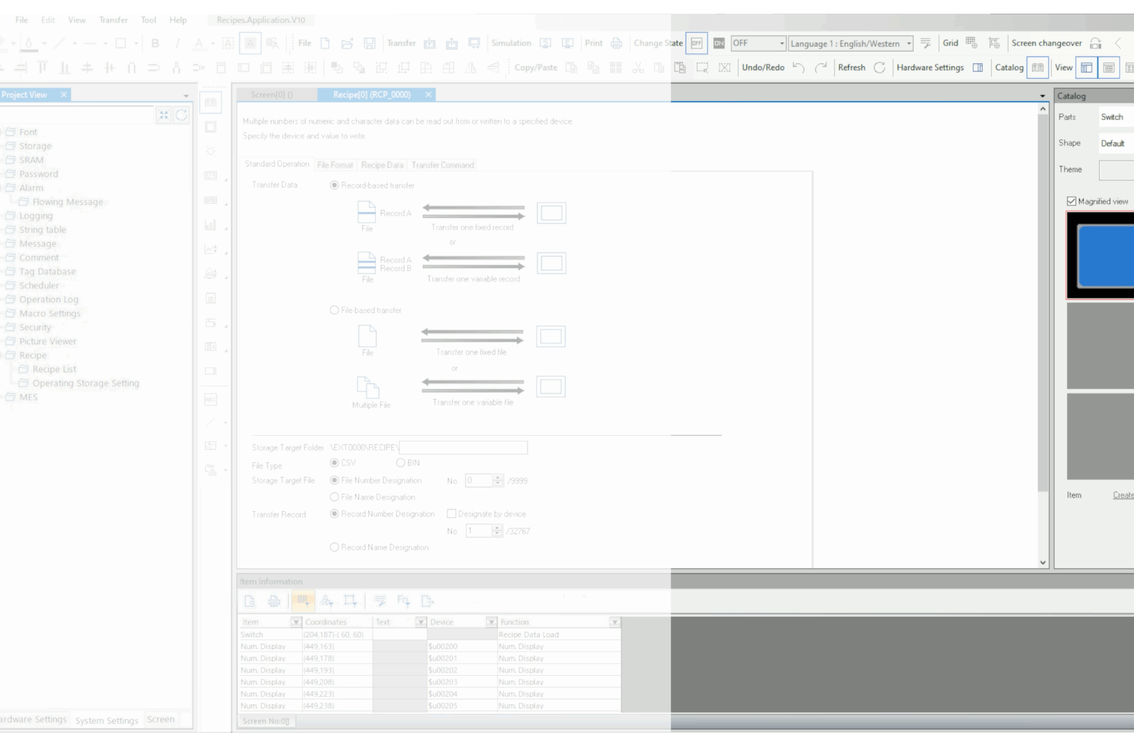Click the Cut scissors icon
The image size is (1134, 756).
pyautogui.click(x=638, y=67)
